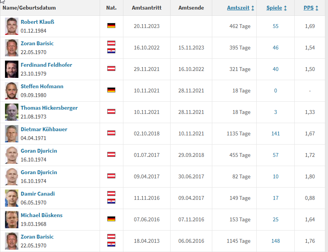Sort by the Amtszeit column header

click(x=238, y=8)
